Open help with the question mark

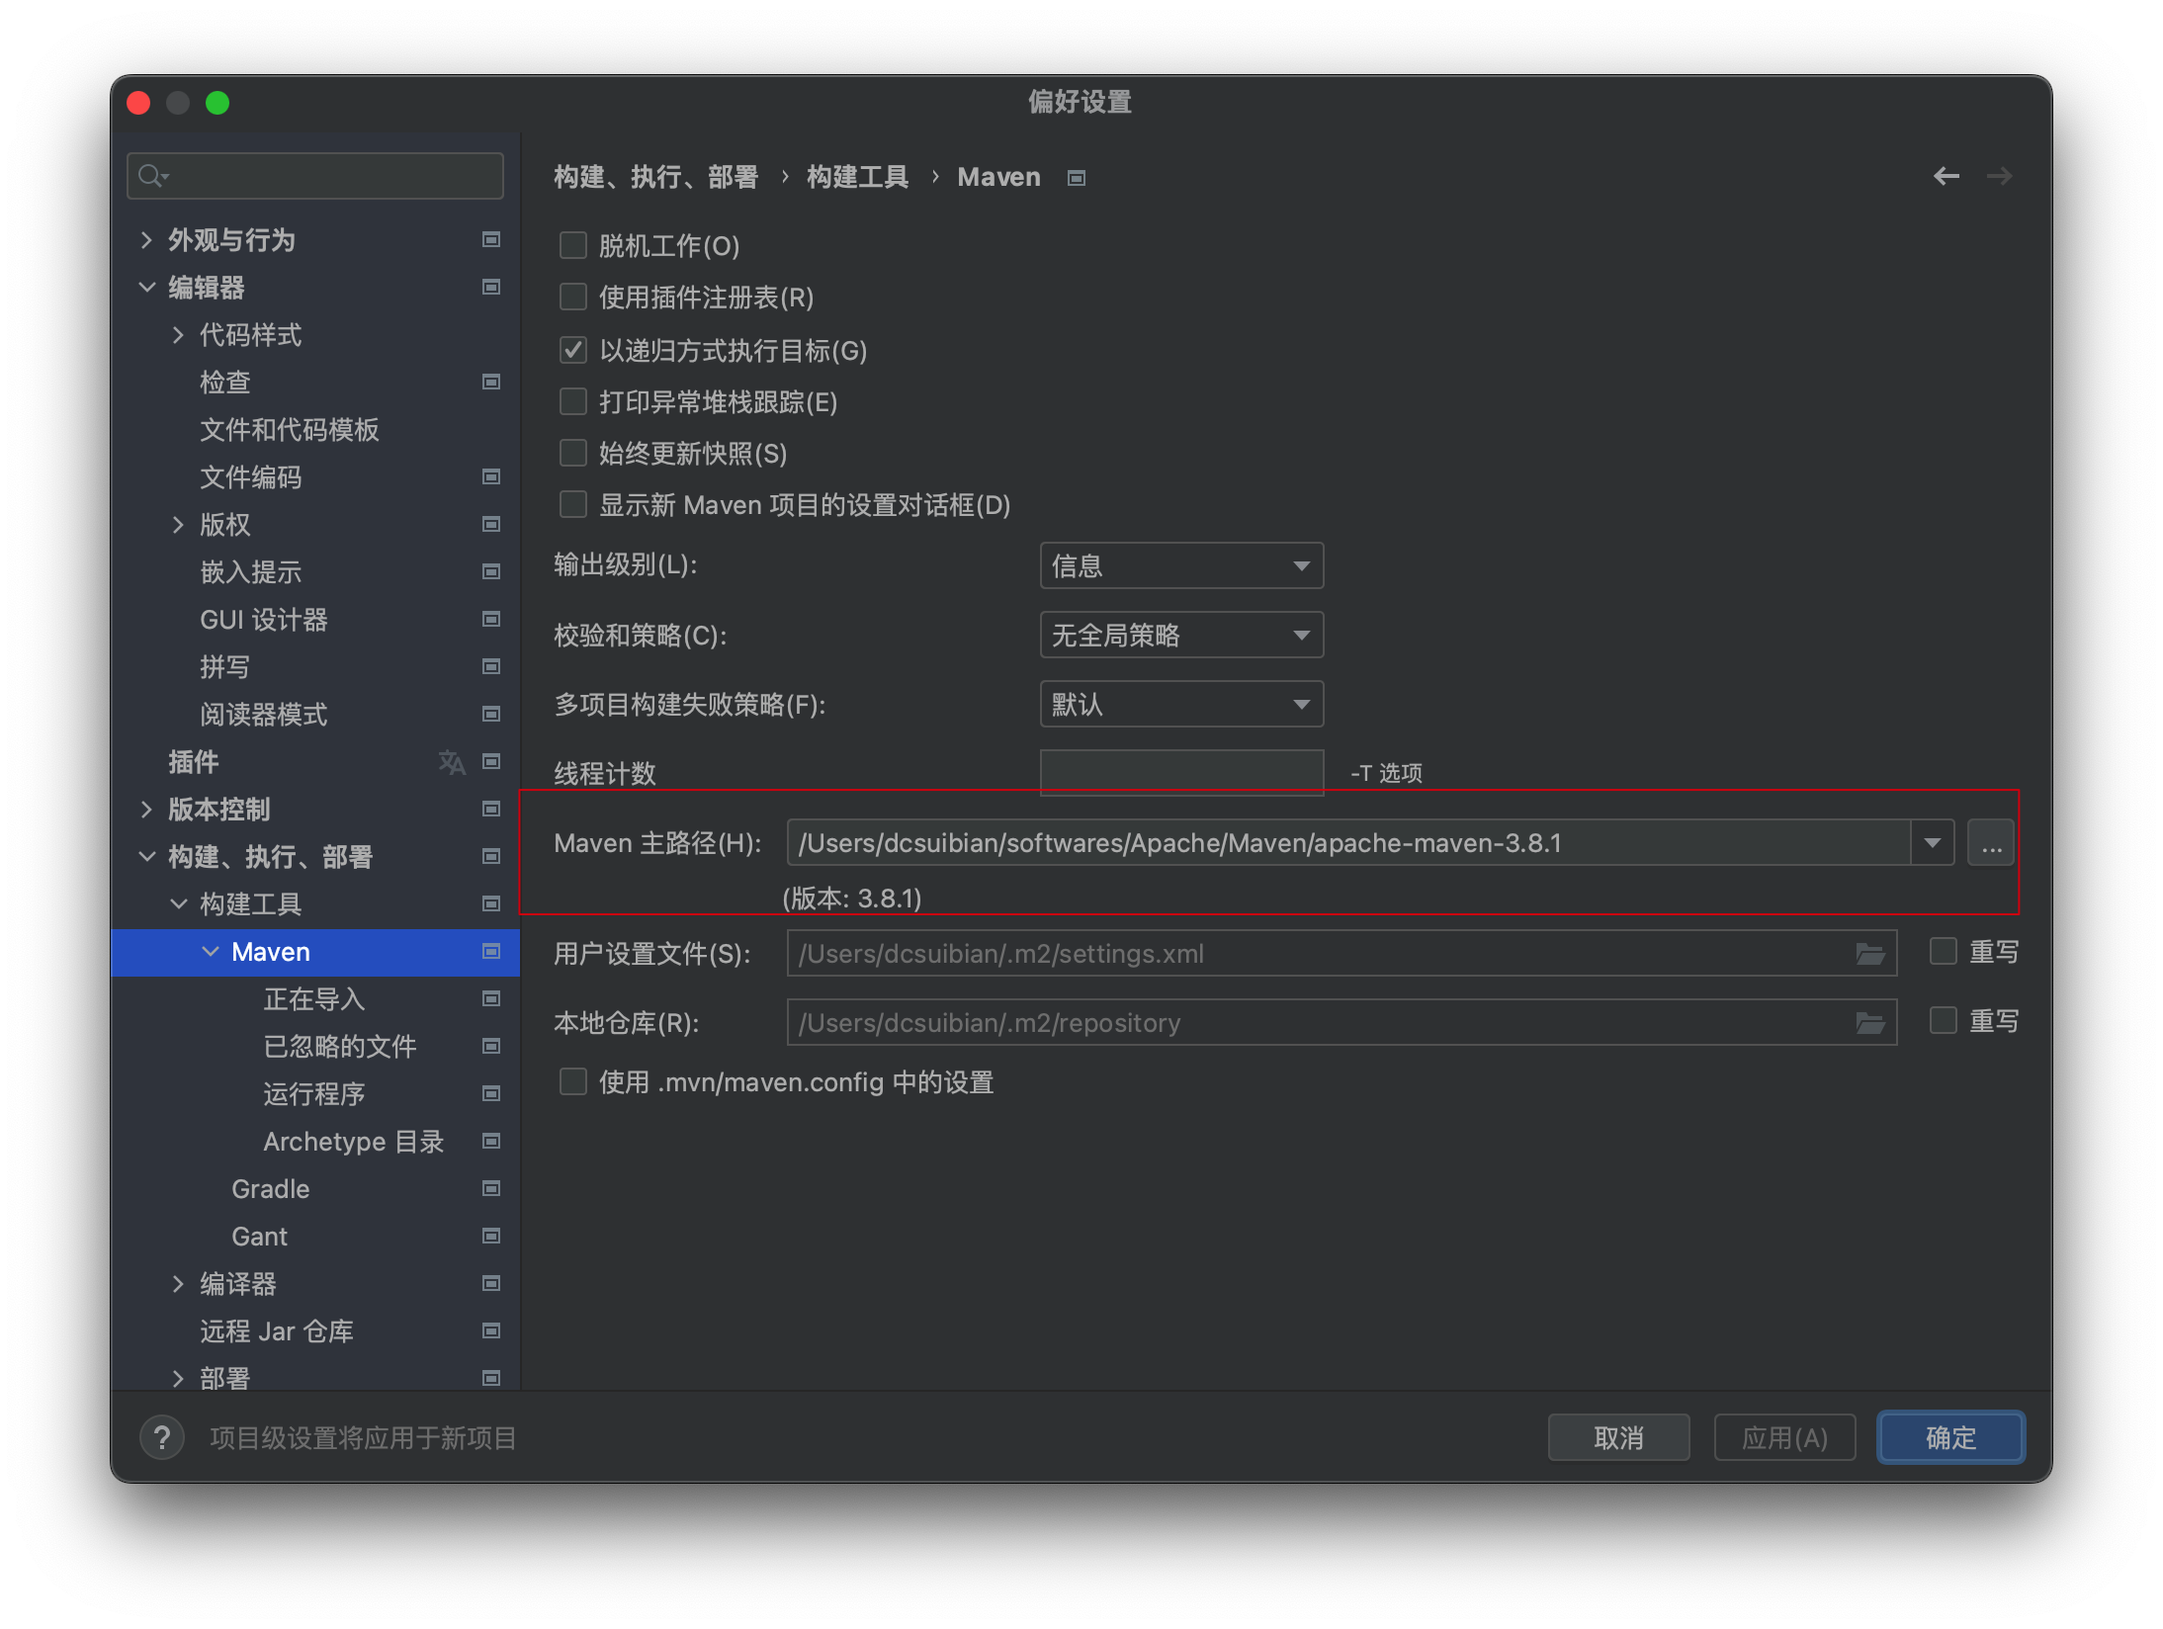162,1437
